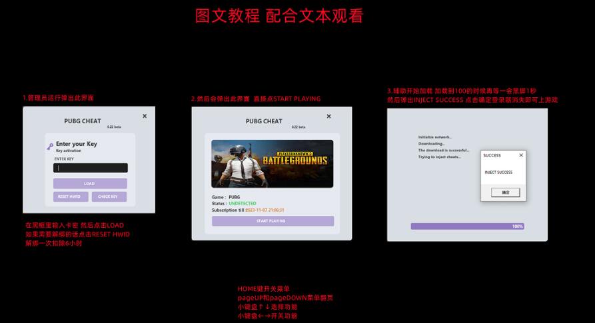Click the CHECK KEY button
Image resolution: width=595 pixels, height=323 pixels.
coord(109,196)
